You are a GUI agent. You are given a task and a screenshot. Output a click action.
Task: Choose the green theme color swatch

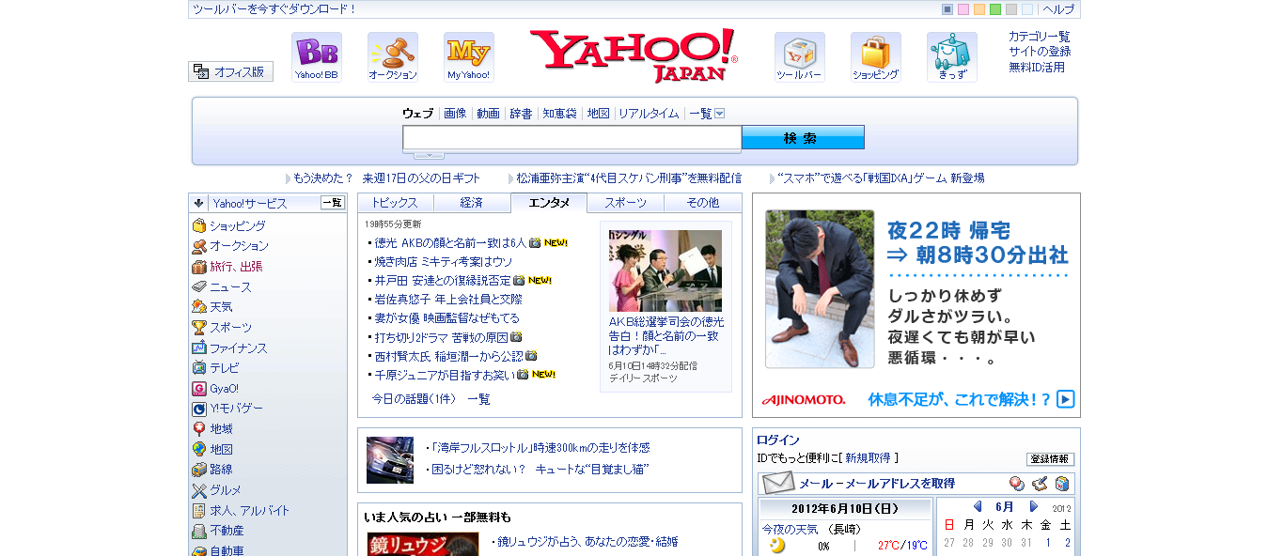[x=995, y=9]
